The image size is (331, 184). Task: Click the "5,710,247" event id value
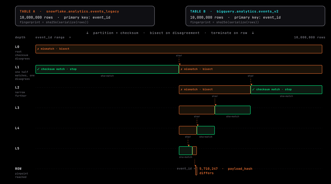pos(209,169)
